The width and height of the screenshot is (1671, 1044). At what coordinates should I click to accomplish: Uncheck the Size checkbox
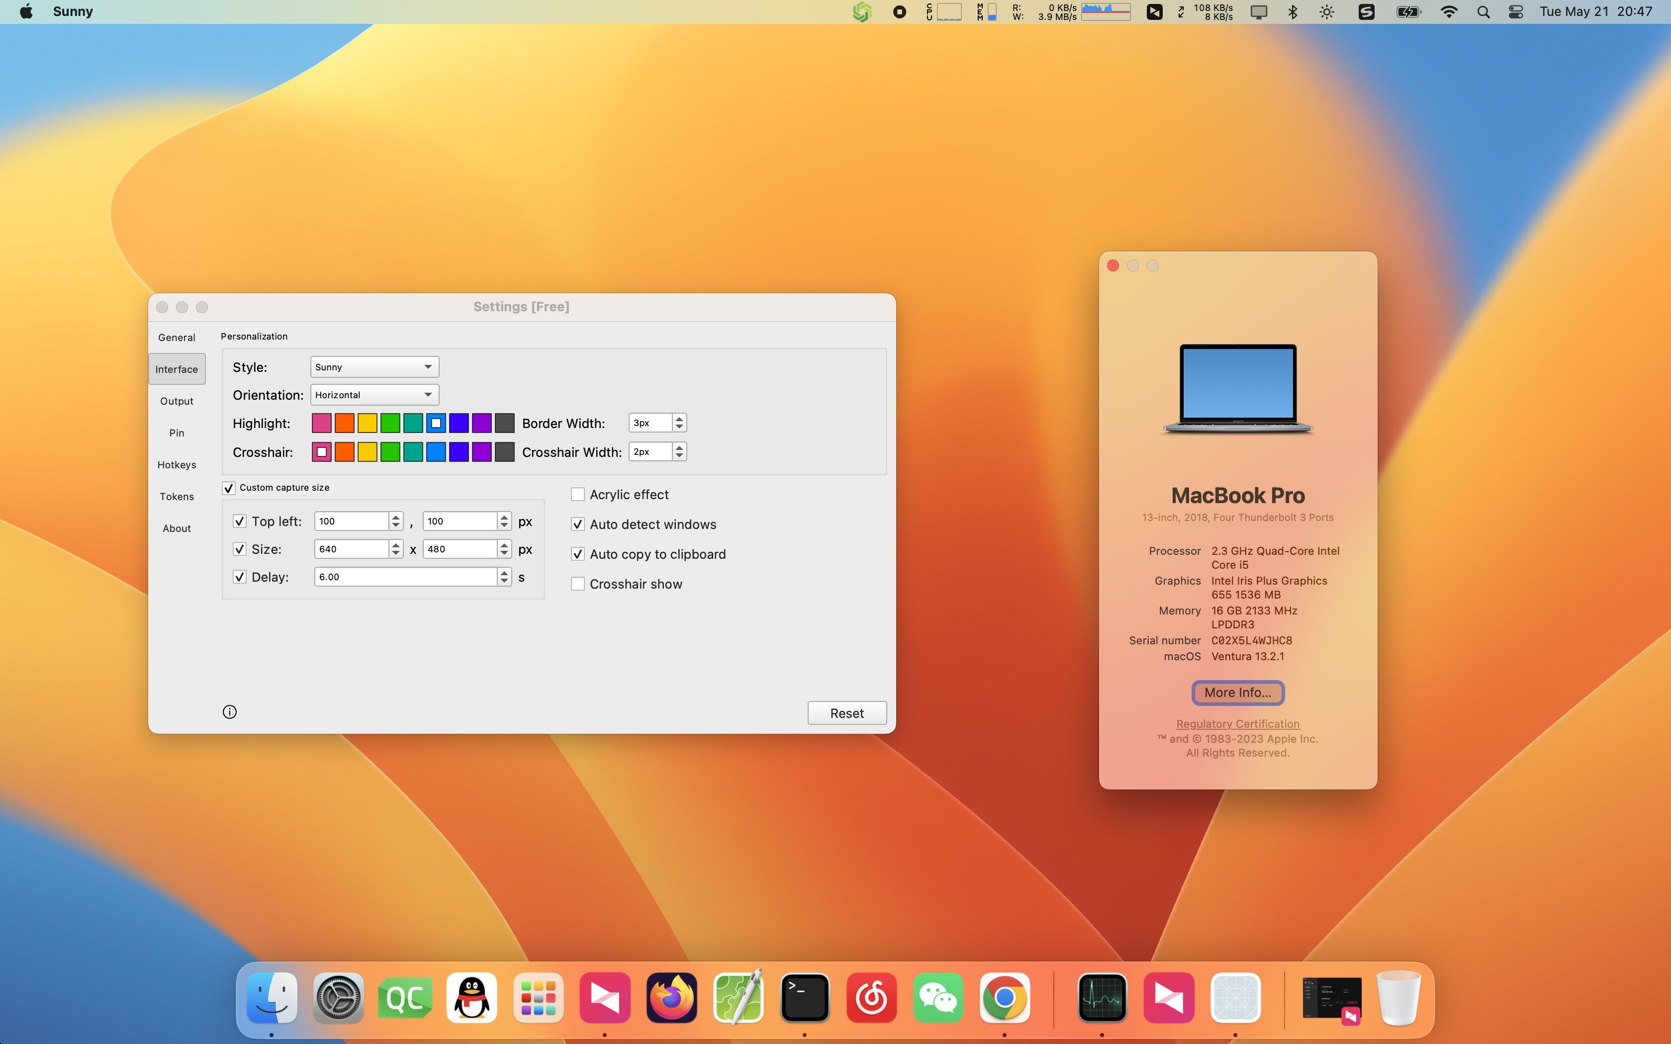(240, 549)
